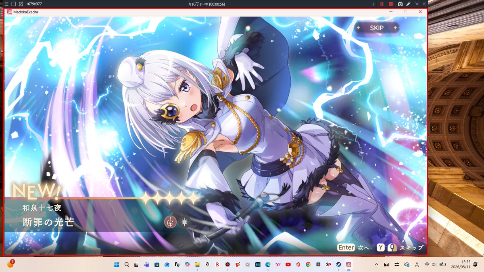Open Task View on the taskbar

[x=136, y=265]
